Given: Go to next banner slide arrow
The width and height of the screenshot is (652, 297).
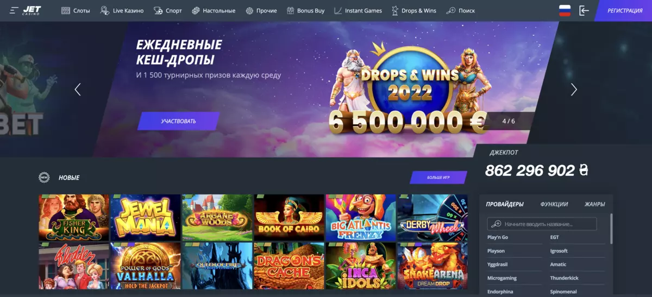Looking at the screenshot, I should (x=574, y=90).
